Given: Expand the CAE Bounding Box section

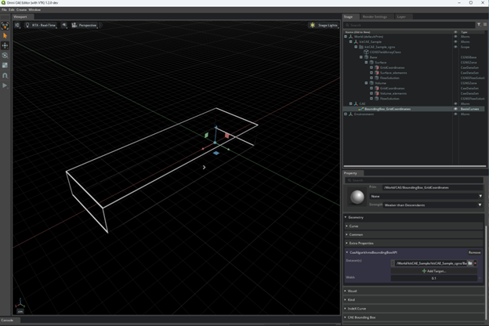Looking at the screenshot, I should [414, 317].
